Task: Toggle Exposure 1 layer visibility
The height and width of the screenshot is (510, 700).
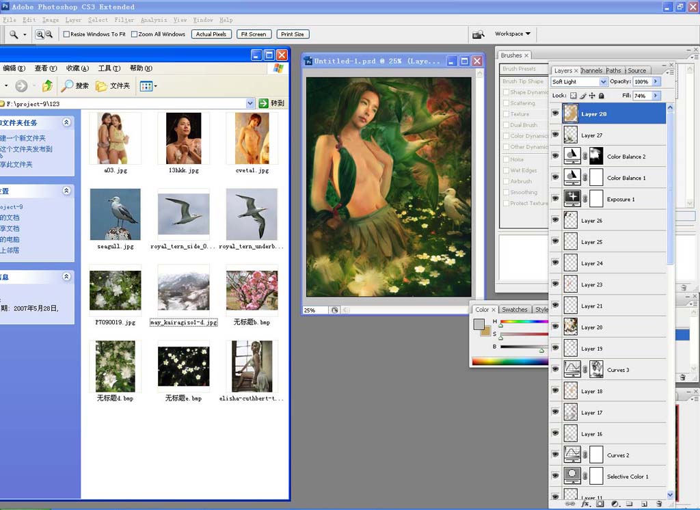Action: pyautogui.click(x=555, y=199)
